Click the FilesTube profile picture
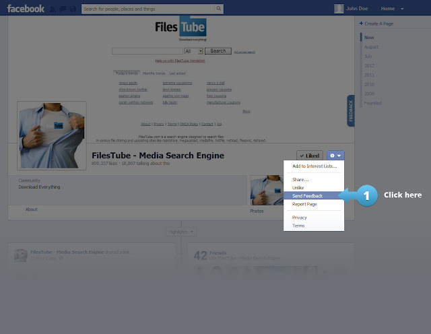Image resolution: width=431 pixels, height=334 pixels. pyautogui.click(x=52, y=135)
